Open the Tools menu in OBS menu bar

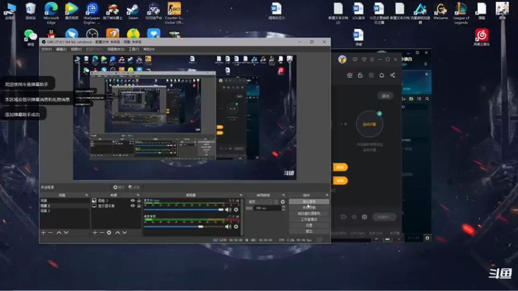click(134, 49)
